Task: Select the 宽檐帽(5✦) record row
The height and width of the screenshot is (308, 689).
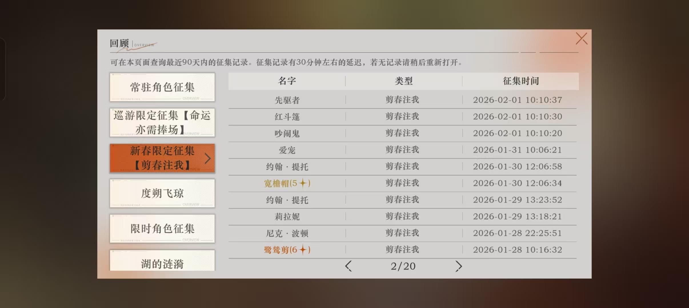Action: 287,183
